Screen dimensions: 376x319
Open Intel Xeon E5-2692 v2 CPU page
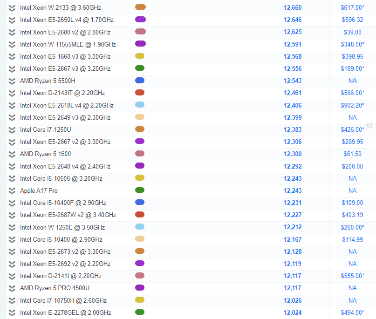tap(65, 264)
